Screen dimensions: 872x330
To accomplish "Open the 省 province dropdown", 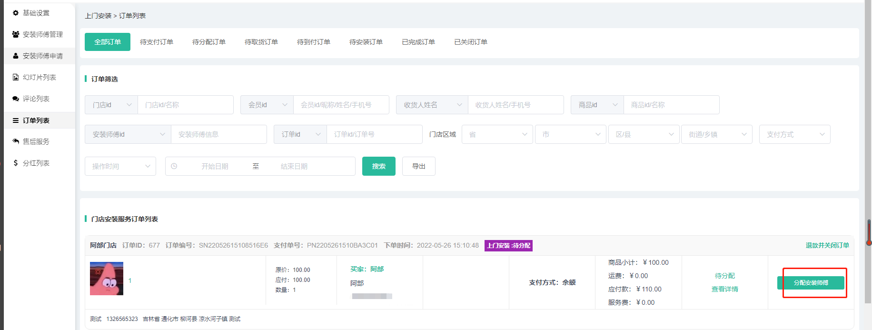I will [x=497, y=134].
